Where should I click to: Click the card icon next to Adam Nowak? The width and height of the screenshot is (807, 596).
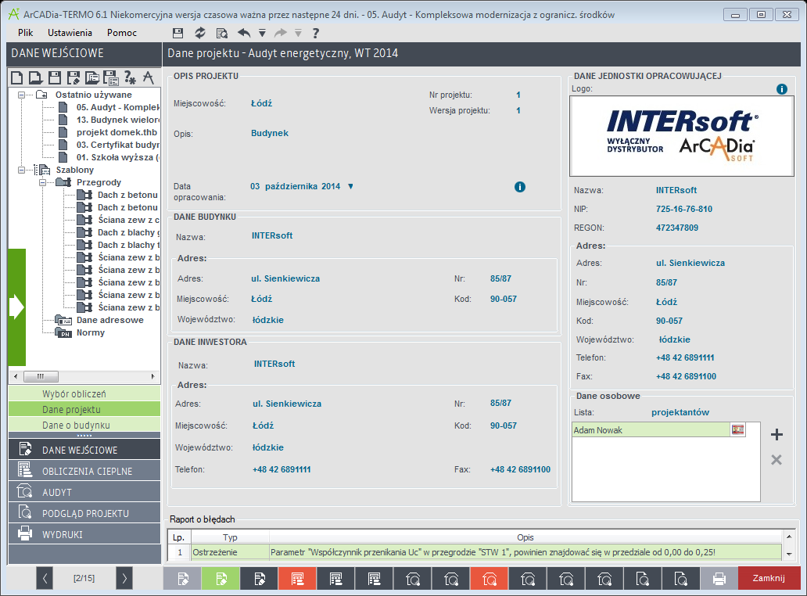click(737, 429)
